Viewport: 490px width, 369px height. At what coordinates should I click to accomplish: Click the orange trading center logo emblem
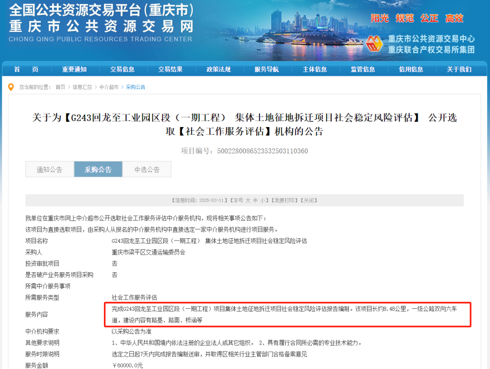pyautogui.click(x=374, y=44)
